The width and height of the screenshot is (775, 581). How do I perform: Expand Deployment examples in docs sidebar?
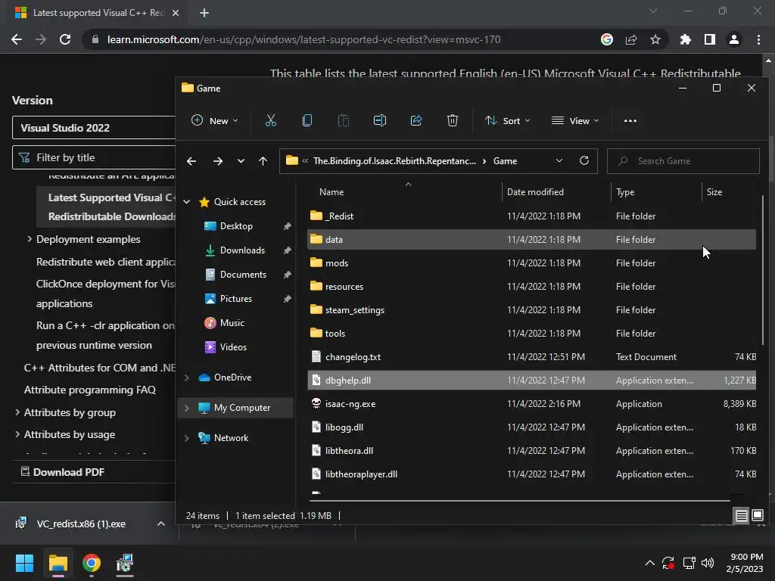30,239
